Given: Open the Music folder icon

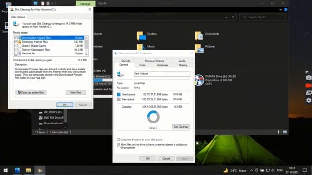Looking at the screenshot, I should pyautogui.click(x=141, y=47).
